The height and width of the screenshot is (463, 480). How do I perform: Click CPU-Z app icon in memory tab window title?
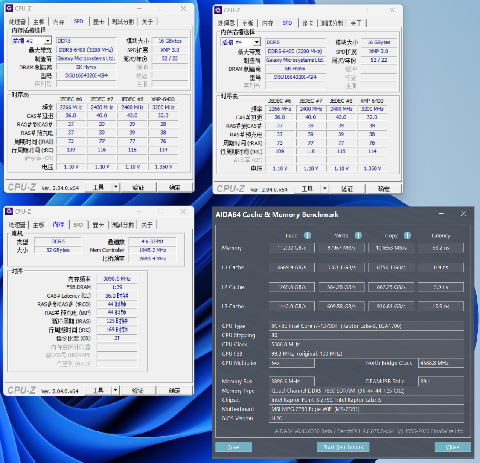click(9, 211)
